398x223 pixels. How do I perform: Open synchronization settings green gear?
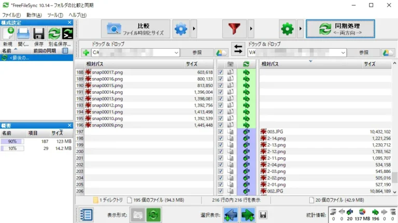point(287,29)
